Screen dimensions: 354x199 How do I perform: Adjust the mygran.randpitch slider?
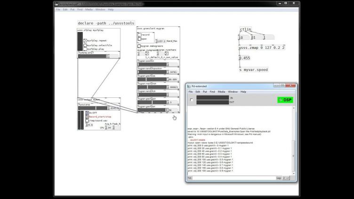pyautogui.click(x=152, y=95)
